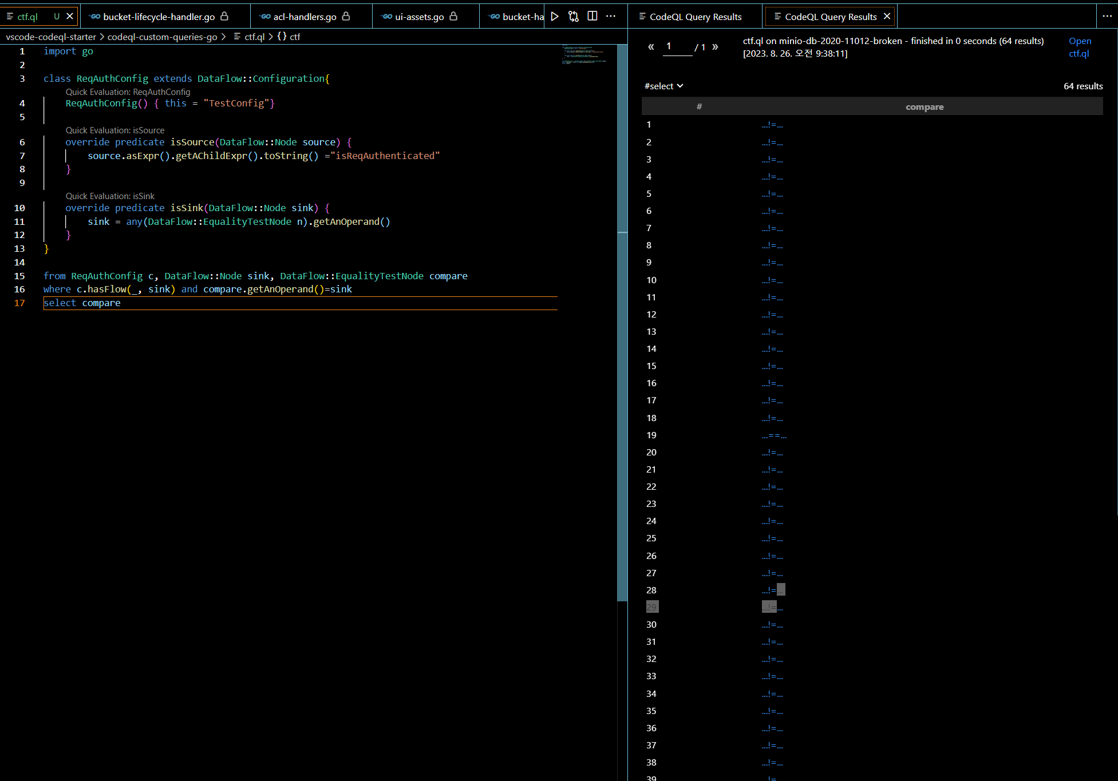The image size is (1118, 781).
Task: Open results panel more actions ellipsis
Action: point(1107,16)
